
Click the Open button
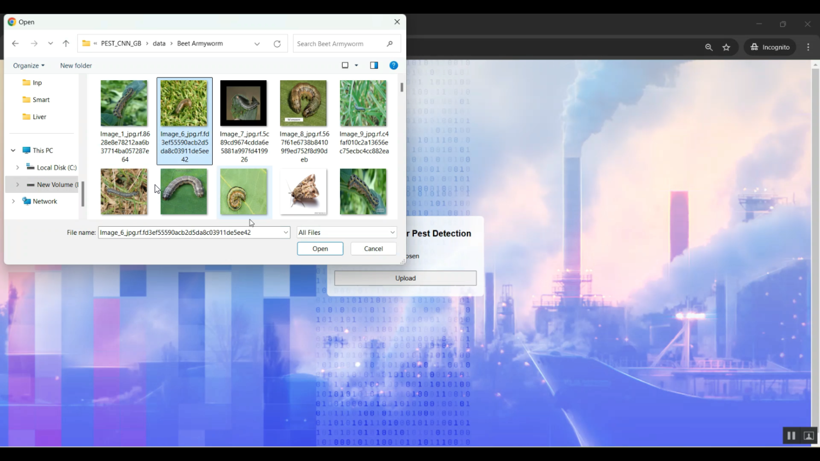tap(320, 249)
